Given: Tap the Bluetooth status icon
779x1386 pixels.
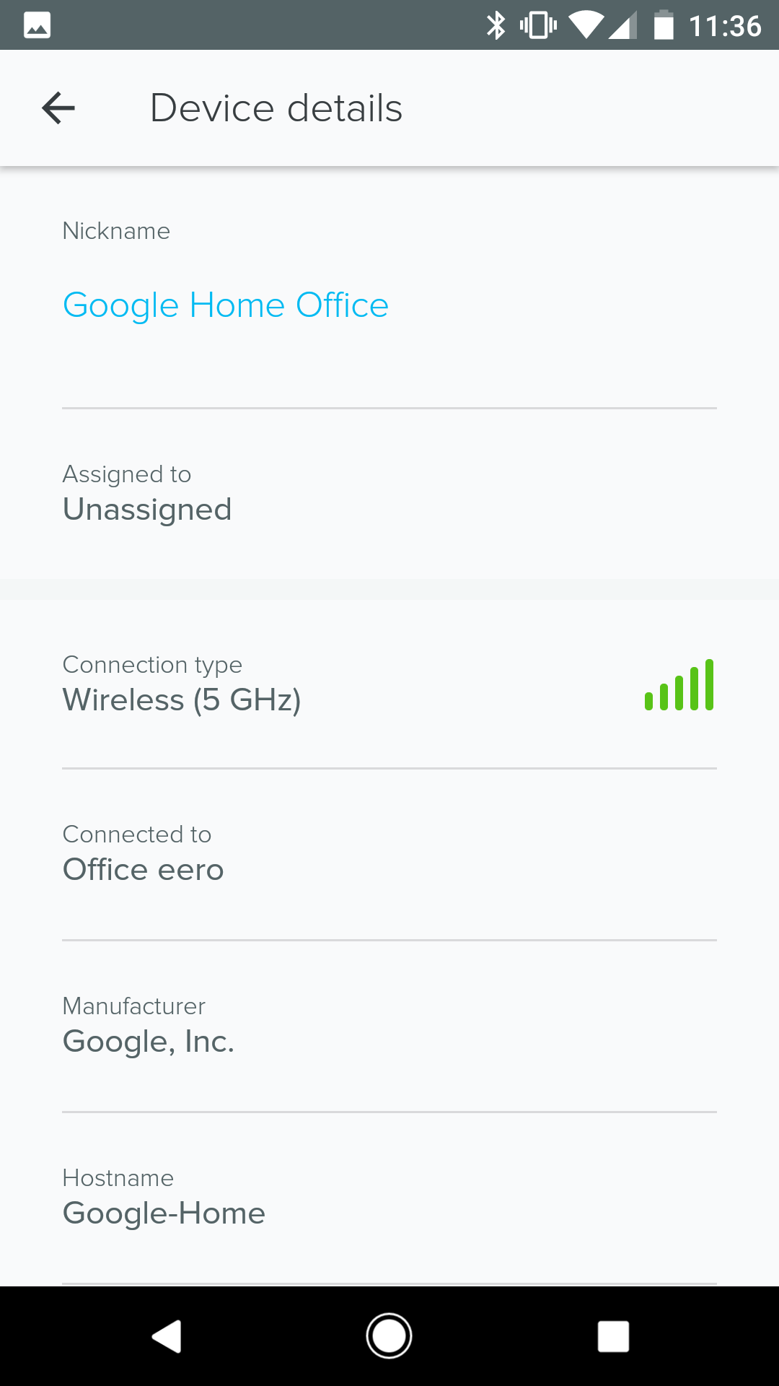Looking at the screenshot, I should pos(496,25).
